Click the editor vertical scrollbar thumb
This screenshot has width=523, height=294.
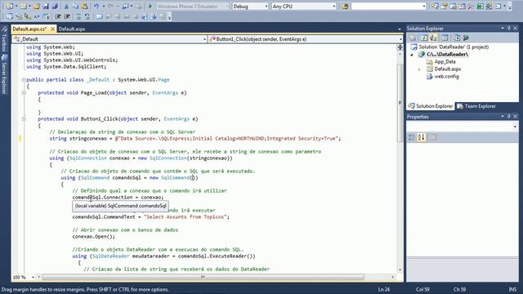click(400, 103)
